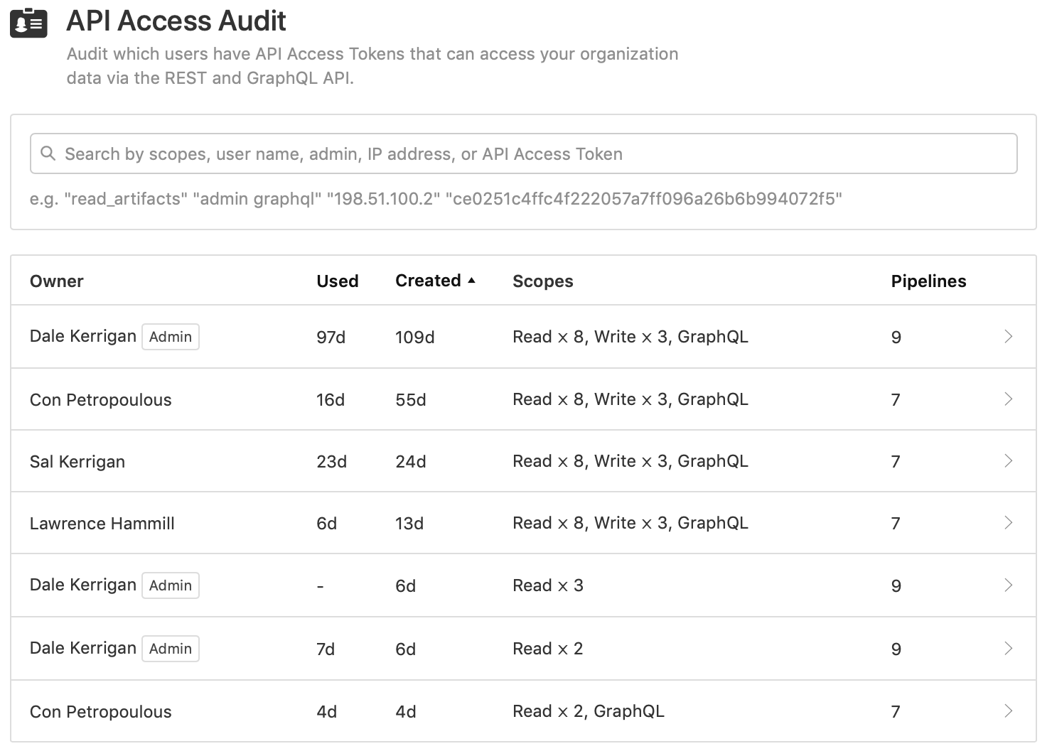This screenshot has height=756, width=1052.
Task: Click Con Petropoulous in the 55d row
Action: coord(101,400)
